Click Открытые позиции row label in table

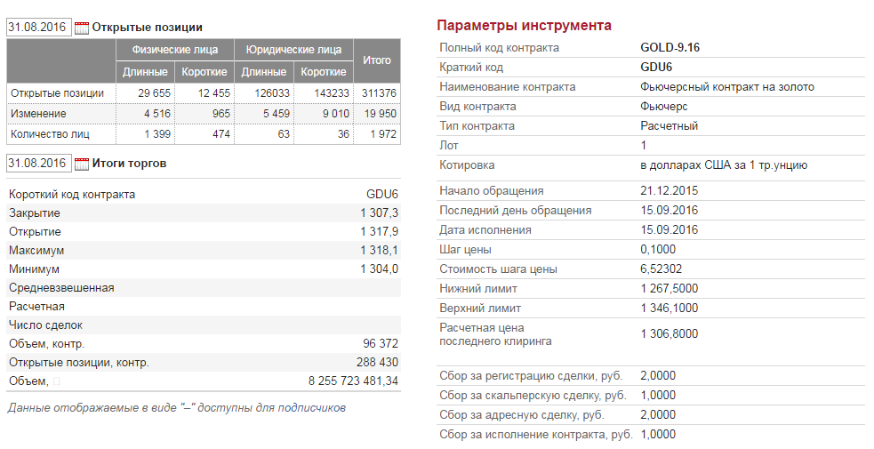[58, 93]
